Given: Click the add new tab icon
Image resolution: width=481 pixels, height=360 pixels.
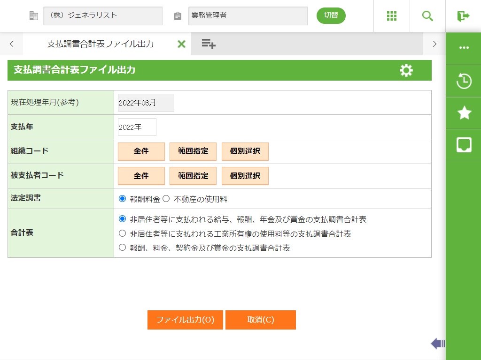Looking at the screenshot, I should click(x=209, y=44).
